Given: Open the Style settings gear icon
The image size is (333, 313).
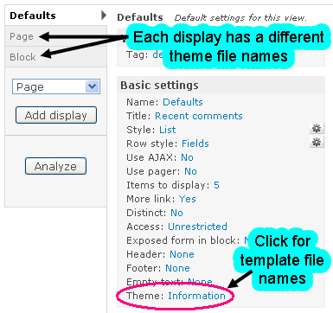Looking at the screenshot, I should pyautogui.click(x=317, y=128).
